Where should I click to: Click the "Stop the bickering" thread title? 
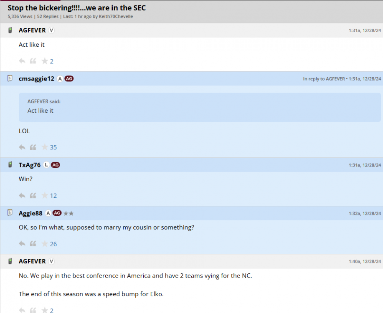point(76,8)
